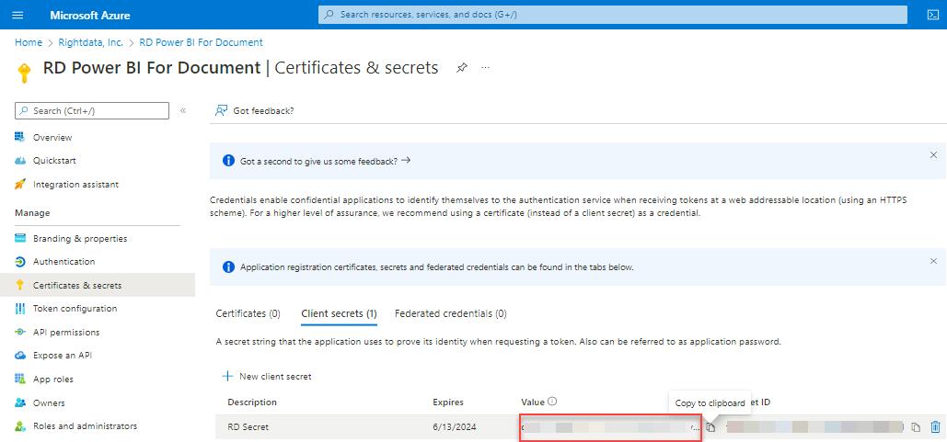Open the Rightdata, Inc. breadcrumb

[90, 43]
